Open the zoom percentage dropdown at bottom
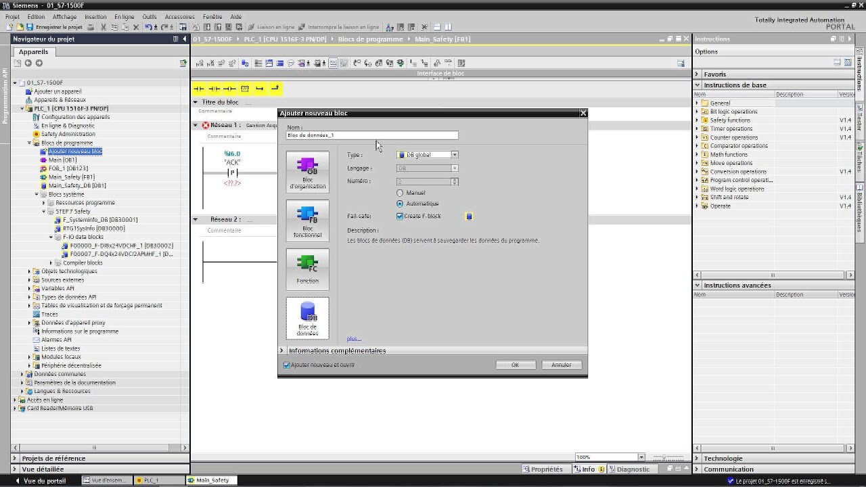Viewport: 866px width, 487px height. pos(641,457)
